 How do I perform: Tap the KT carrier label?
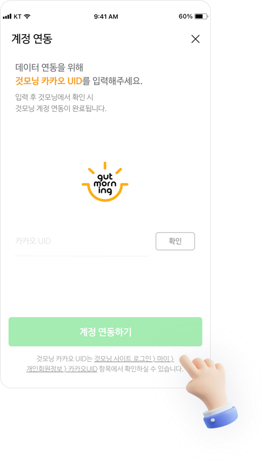pos(18,17)
